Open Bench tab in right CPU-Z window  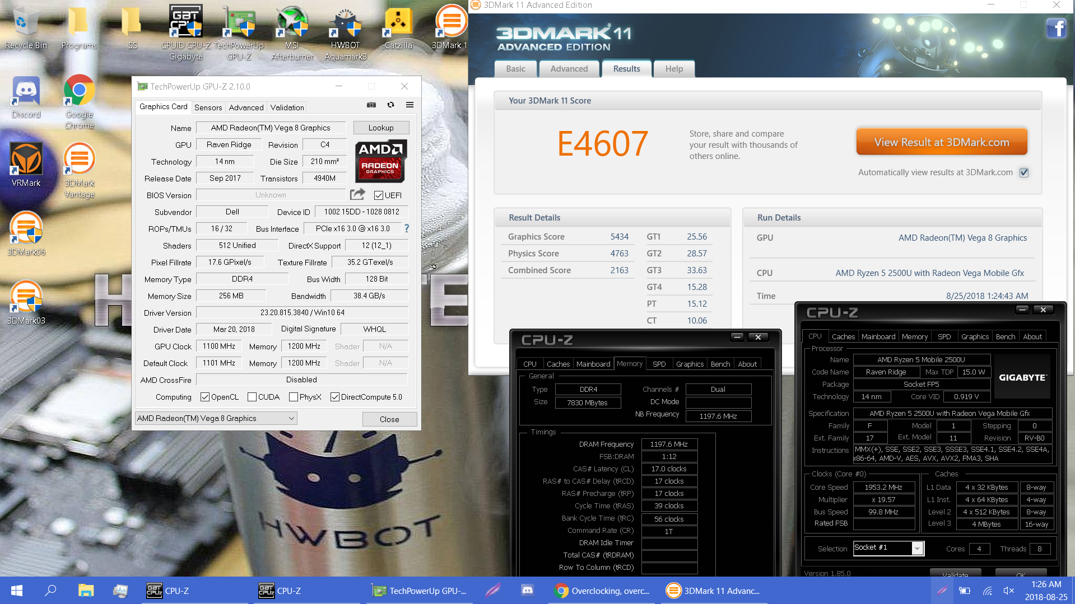coord(1006,336)
